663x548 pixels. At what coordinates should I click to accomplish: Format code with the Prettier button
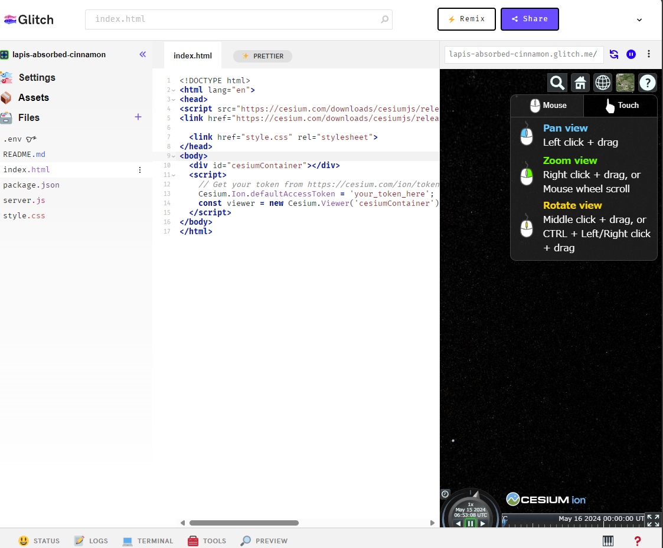262,56
